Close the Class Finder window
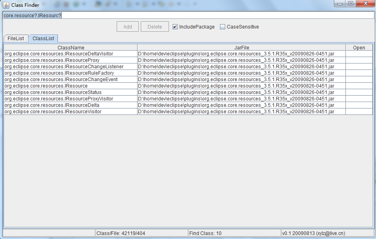 tap(366, 4)
